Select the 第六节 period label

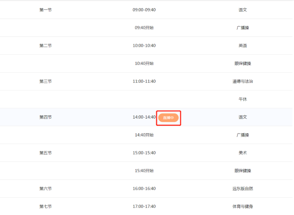pos(46,188)
